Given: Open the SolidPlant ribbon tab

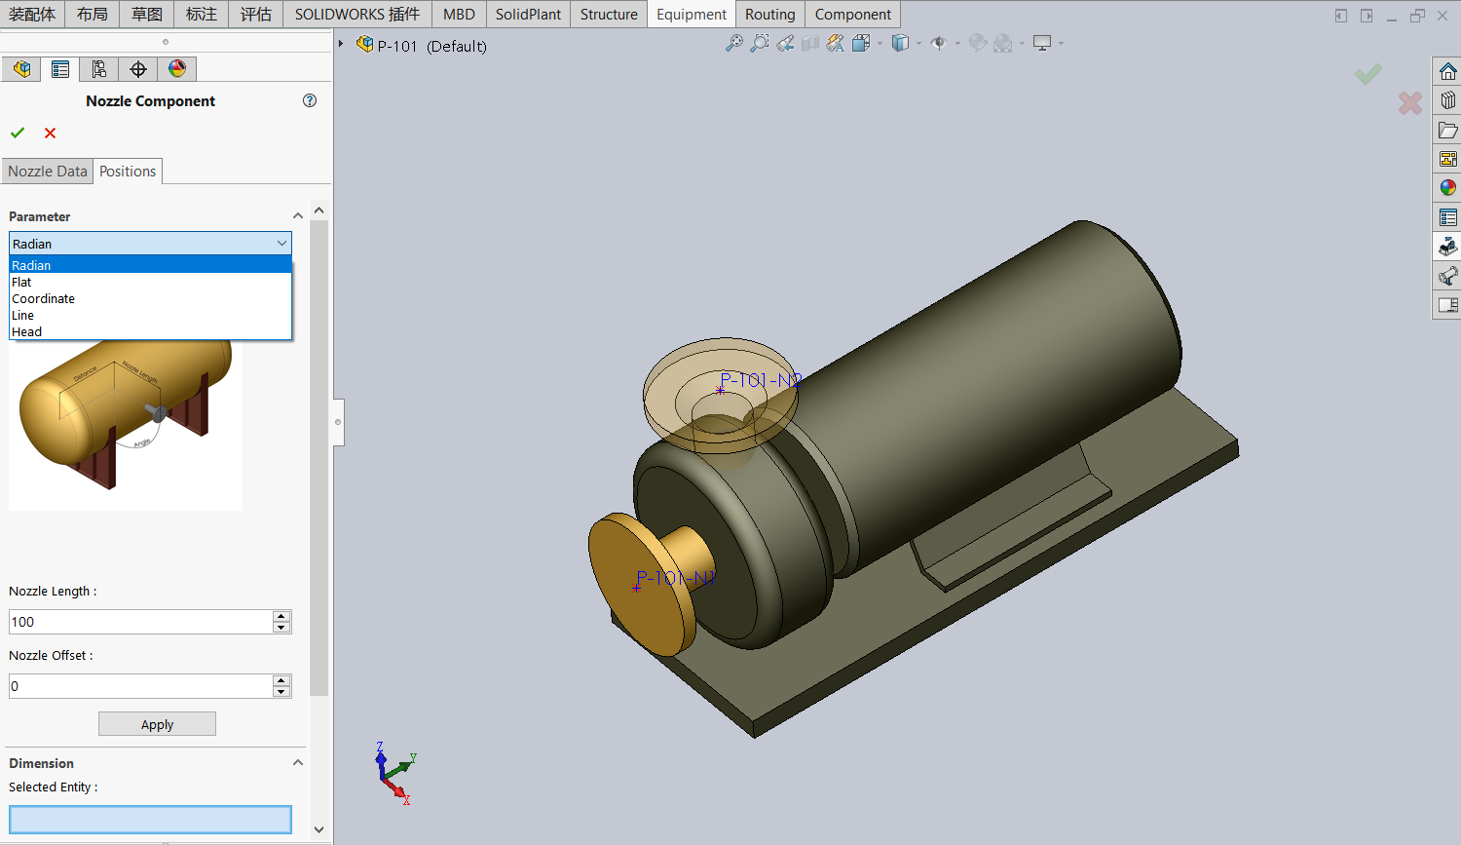Looking at the screenshot, I should click(528, 14).
